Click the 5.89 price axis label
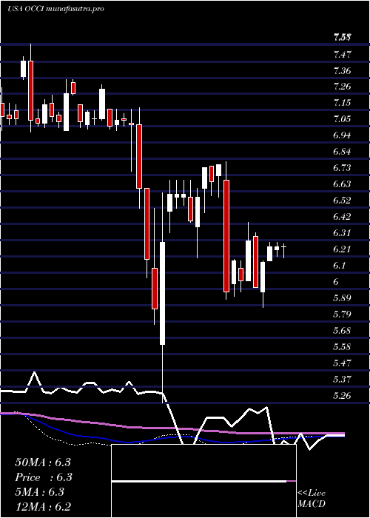This screenshot has width=370, height=518. coord(343,298)
